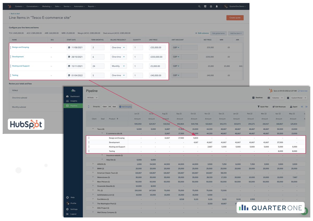Image resolution: width=313 pixels, height=221 pixels.
Task: Click the Deal grouping chip
Action: [114, 107]
